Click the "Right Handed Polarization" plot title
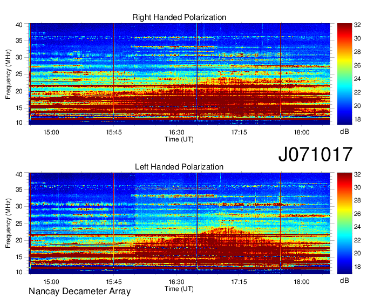The width and height of the screenshot is (367, 298). pyautogui.click(x=179, y=17)
